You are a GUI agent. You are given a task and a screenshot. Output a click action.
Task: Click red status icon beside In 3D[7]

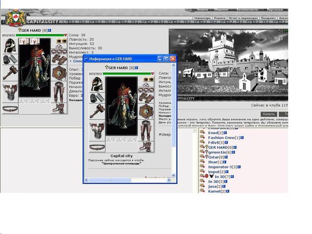(206, 176)
